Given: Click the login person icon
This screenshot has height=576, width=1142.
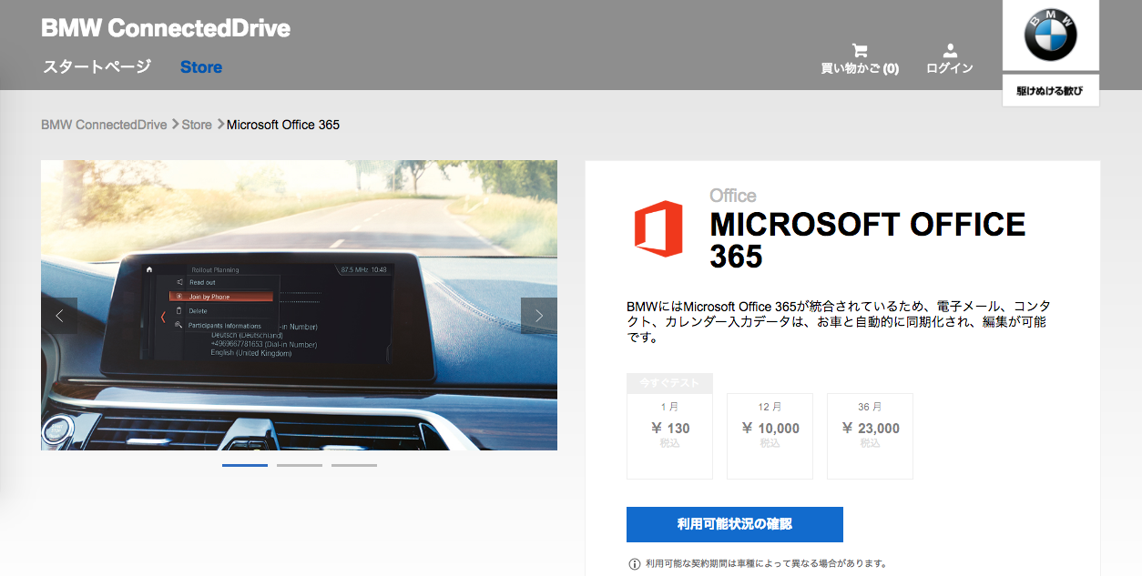Looking at the screenshot, I should pyautogui.click(x=950, y=50).
